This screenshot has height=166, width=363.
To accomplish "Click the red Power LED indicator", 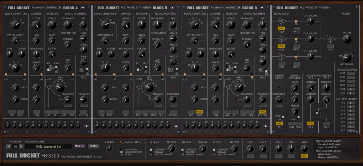I will 346,19.
